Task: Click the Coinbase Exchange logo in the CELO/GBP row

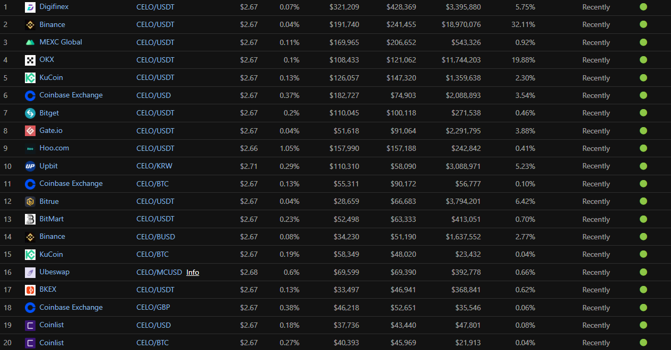Action: (x=30, y=308)
